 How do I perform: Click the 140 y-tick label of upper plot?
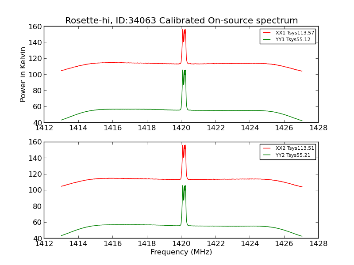click(x=35, y=42)
